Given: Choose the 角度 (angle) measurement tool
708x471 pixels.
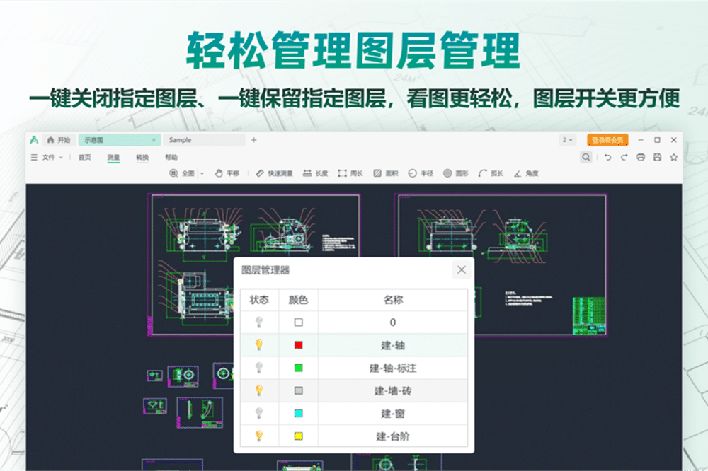Looking at the screenshot, I should click(525, 173).
